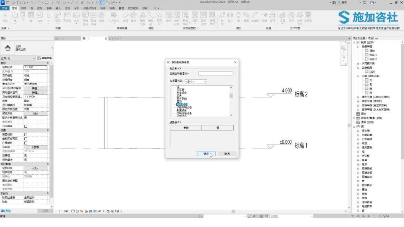Image resolution: width=404 pixels, height=227 pixels.
Task: Open the filter list dropdown in dialog
Action: tap(196, 81)
